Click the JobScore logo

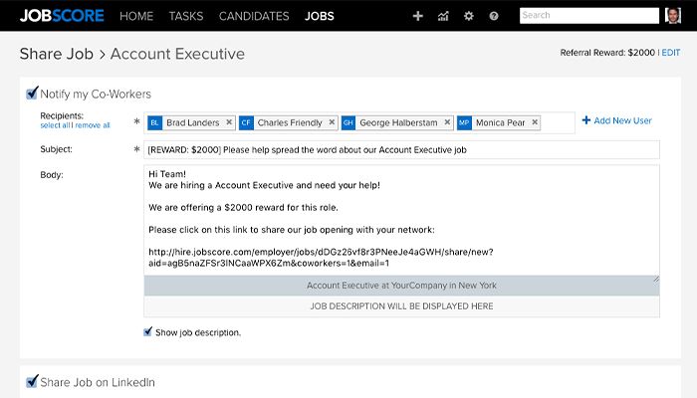pyautogui.click(x=62, y=16)
